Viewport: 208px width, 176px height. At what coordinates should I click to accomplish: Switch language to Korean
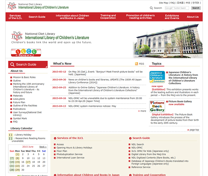pyautogui.click(x=196, y=3)
